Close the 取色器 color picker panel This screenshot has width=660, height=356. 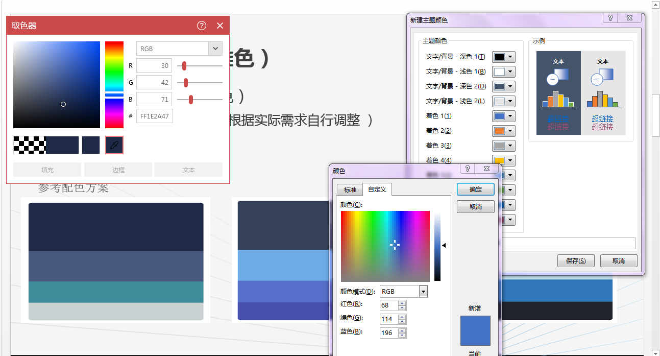point(220,26)
